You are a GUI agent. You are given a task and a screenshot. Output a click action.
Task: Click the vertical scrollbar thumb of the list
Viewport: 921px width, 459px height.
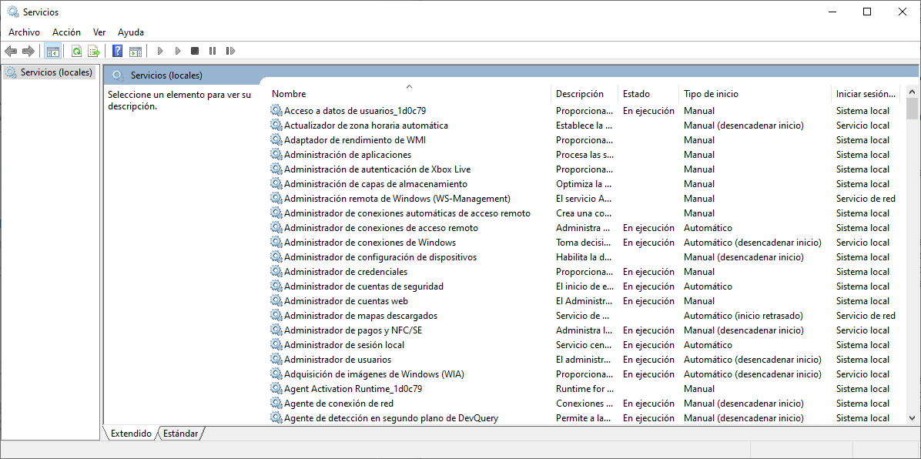tap(913, 109)
